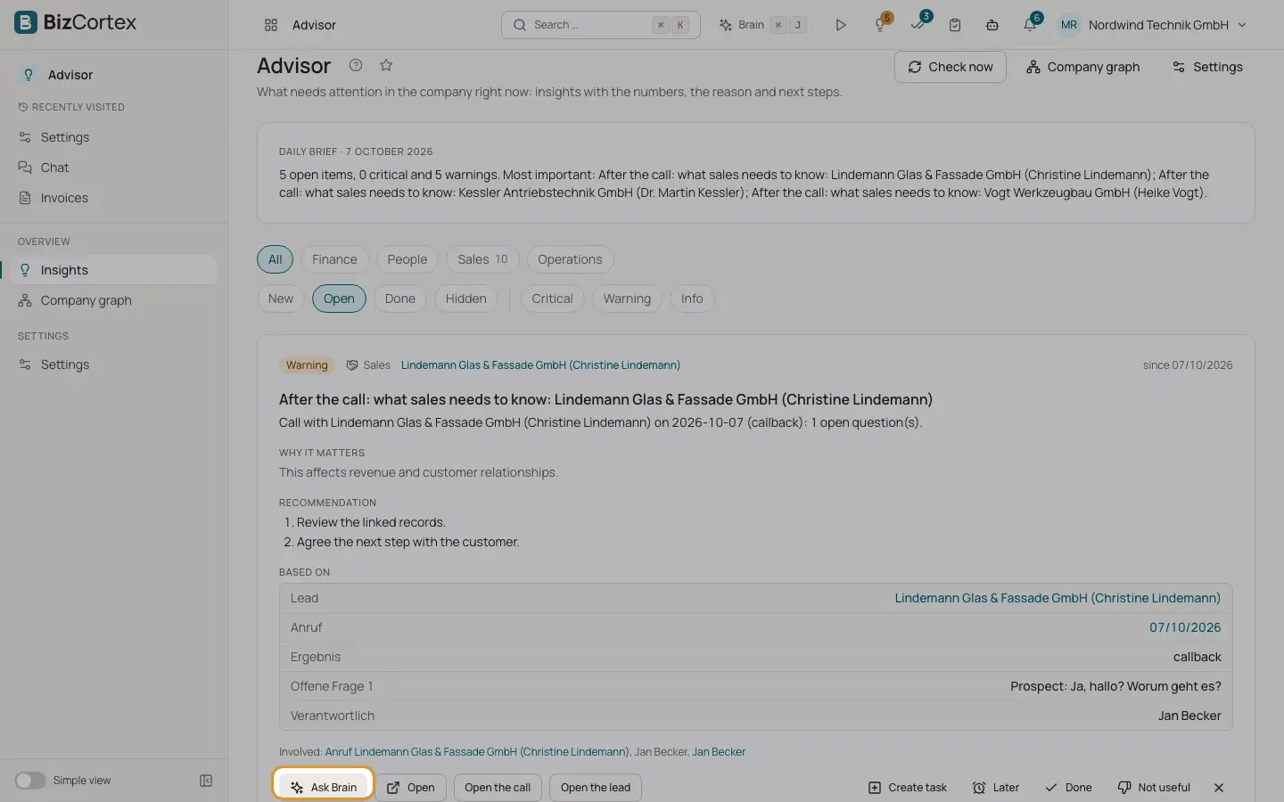The height and width of the screenshot is (802, 1284).
Task: Open the notifications bell with badge 6
Action: click(x=1031, y=25)
